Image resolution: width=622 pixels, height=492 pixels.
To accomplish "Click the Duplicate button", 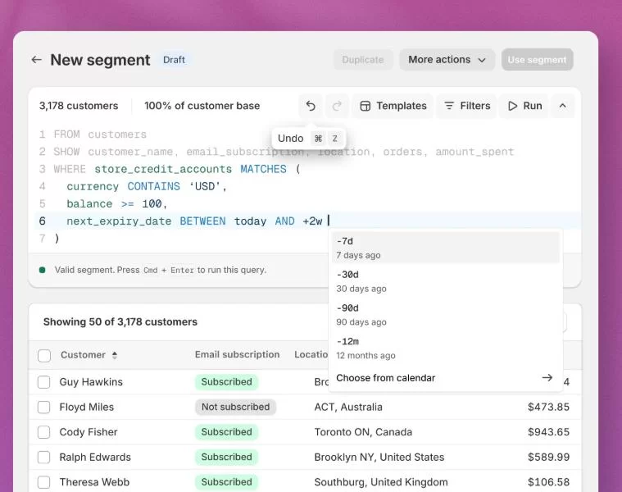I will (x=363, y=60).
